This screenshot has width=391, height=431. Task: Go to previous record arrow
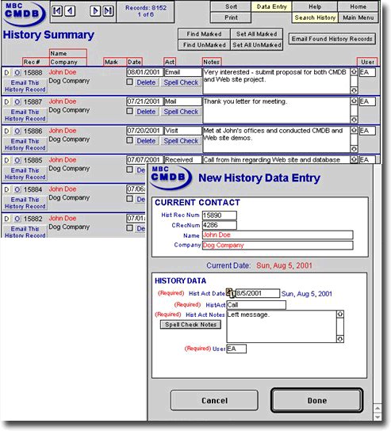(x=70, y=11)
